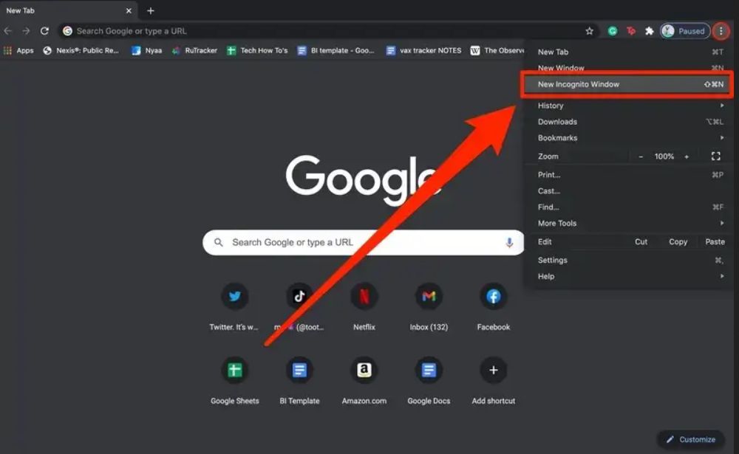Click the Google search box
739x454 pixels.
pyautogui.click(x=363, y=243)
